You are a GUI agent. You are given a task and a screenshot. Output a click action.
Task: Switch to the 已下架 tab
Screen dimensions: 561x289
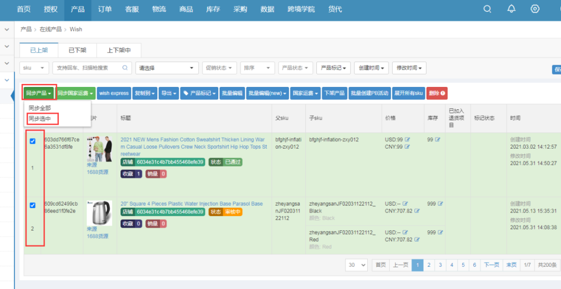[77, 50]
